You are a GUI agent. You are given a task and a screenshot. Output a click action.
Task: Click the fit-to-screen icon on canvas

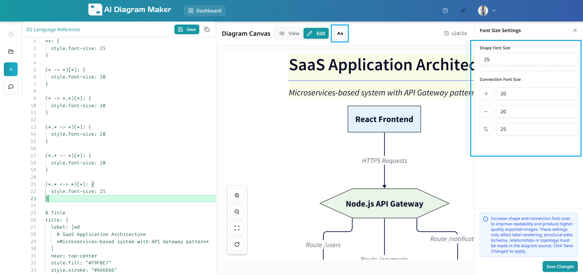(237, 228)
